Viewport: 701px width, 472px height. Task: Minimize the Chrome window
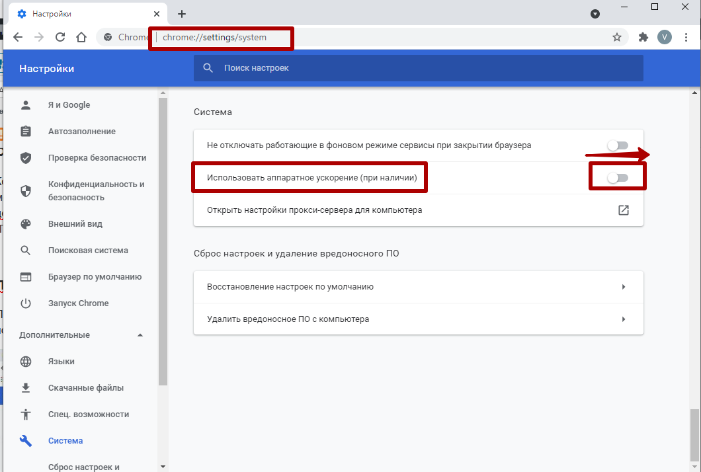click(624, 7)
